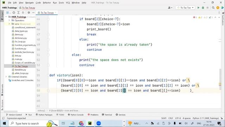Click the 58:41 cursor position indicator

(x=164, y=118)
